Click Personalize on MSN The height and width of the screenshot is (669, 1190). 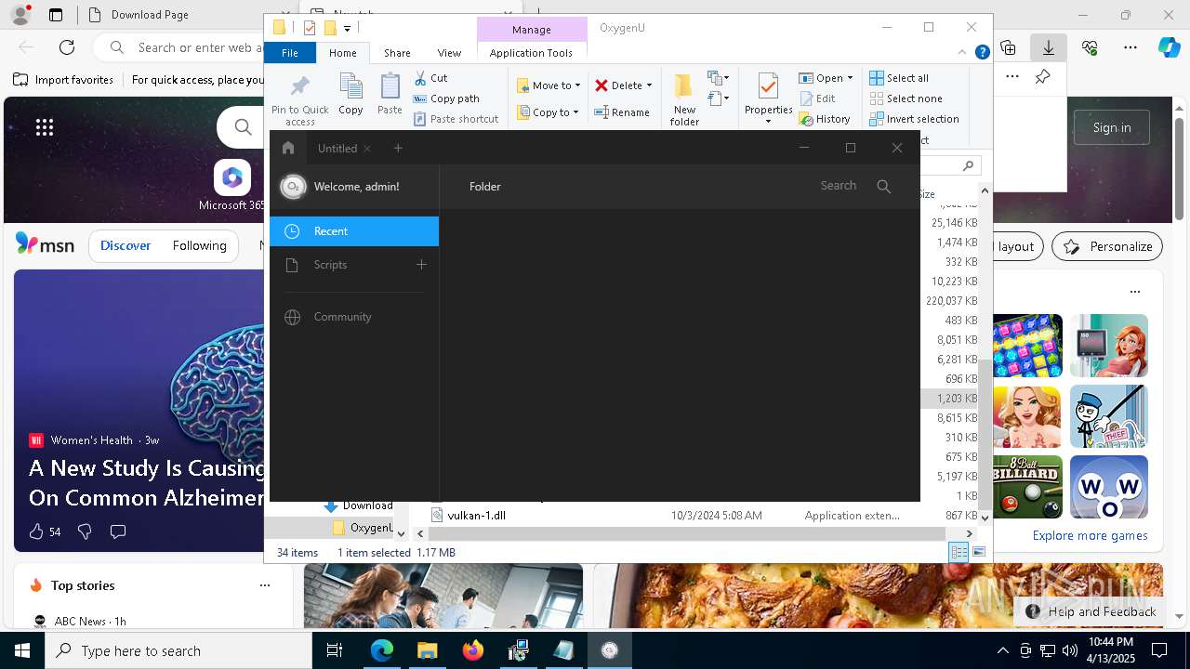1107,246
